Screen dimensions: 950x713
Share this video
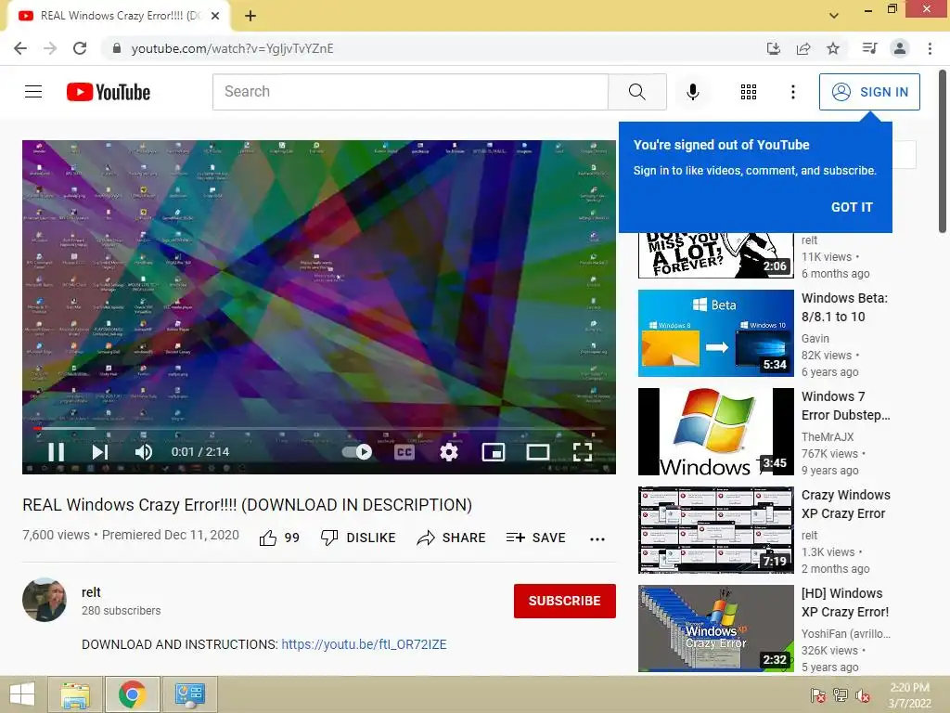click(x=452, y=538)
